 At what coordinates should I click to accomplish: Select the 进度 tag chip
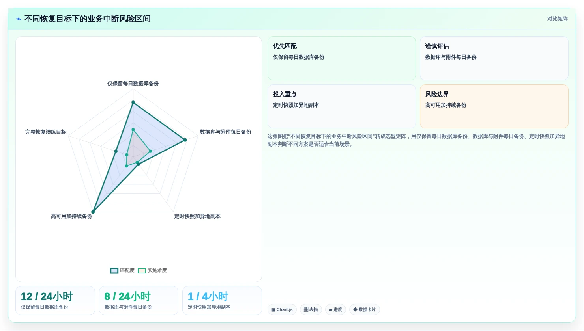click(x=335, y=309)
